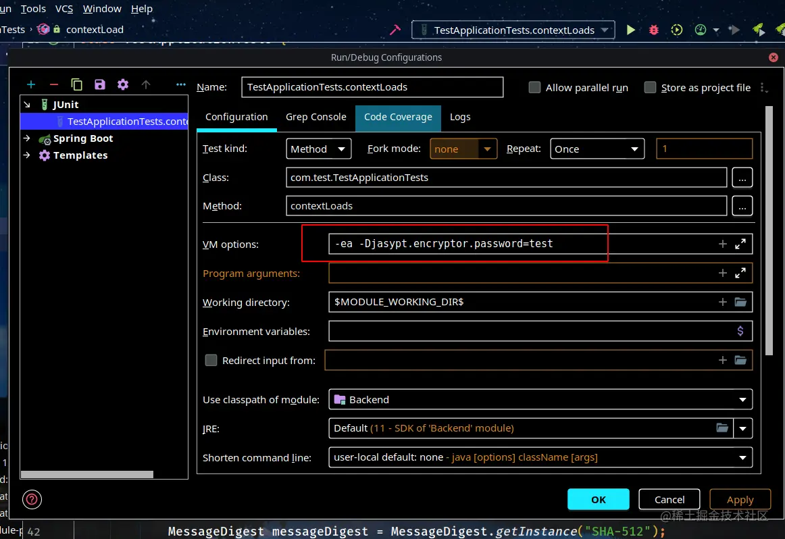Image resolution: width=785 pixels, height=539 pixels.
Task: Expand the Templates tree node
Action: click(27, 155)
